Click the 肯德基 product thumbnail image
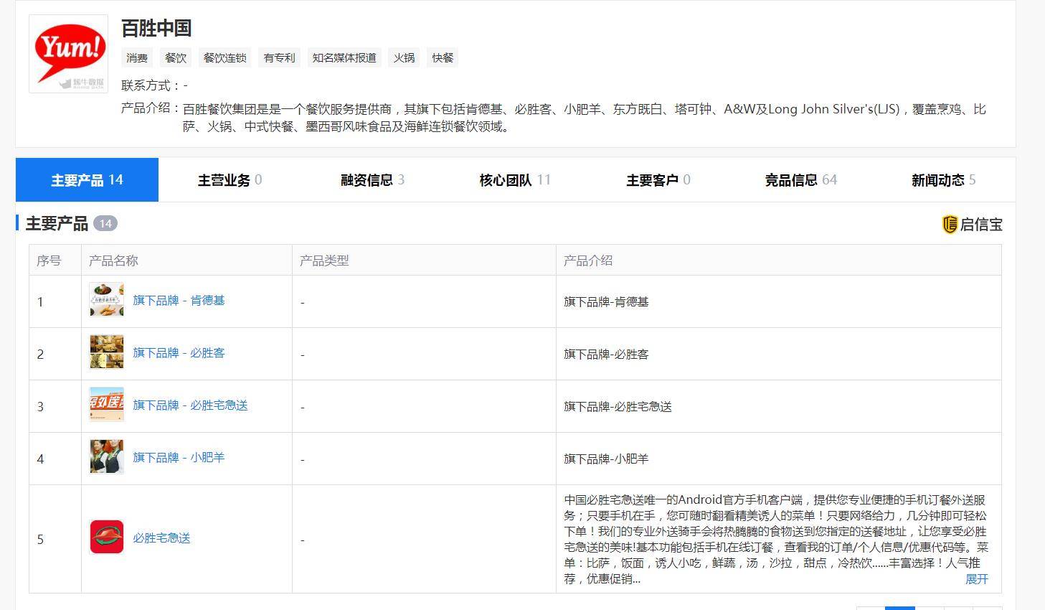Screen dimensions: 1045x610 (106, 300)
